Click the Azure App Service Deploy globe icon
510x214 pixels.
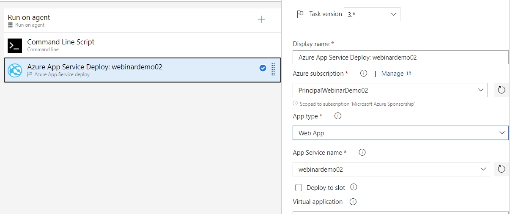[x=15, y=70]
